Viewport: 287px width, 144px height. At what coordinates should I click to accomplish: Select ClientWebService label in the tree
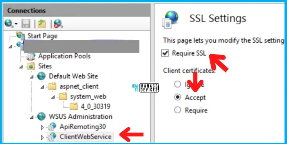[x=86, y=137]
